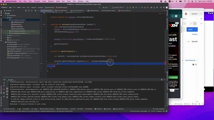Open the Refactor menu
The height and width of the screenshot is (120, 214).
[51, 1]
